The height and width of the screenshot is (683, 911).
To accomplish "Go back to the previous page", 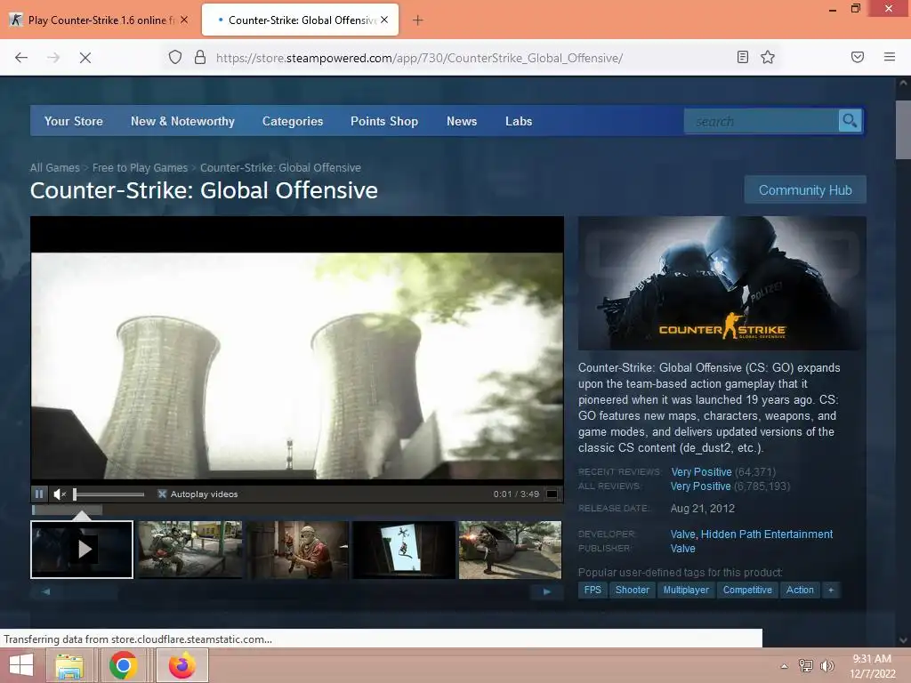I will click(x=21, y=58).
